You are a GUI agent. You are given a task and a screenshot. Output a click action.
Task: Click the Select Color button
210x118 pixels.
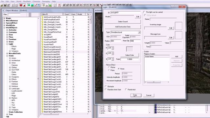click(x=130, y=55)
